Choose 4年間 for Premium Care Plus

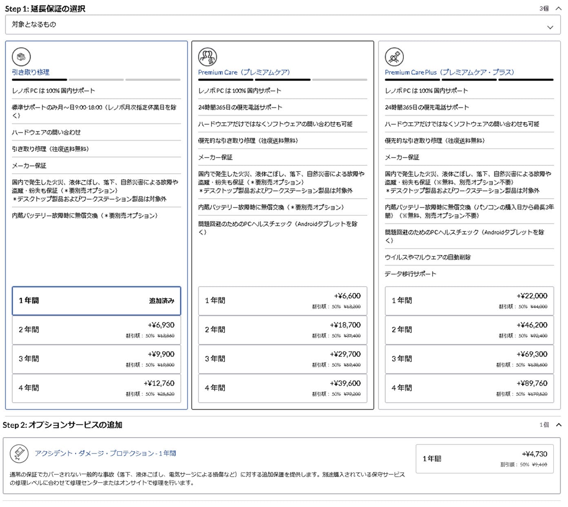tap(469, 388)
